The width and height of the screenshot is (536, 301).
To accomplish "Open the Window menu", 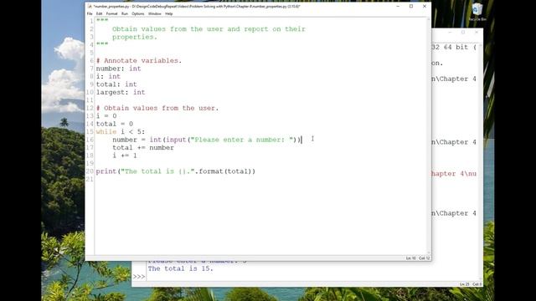I will pyautogui.click(x=154, y=13).
